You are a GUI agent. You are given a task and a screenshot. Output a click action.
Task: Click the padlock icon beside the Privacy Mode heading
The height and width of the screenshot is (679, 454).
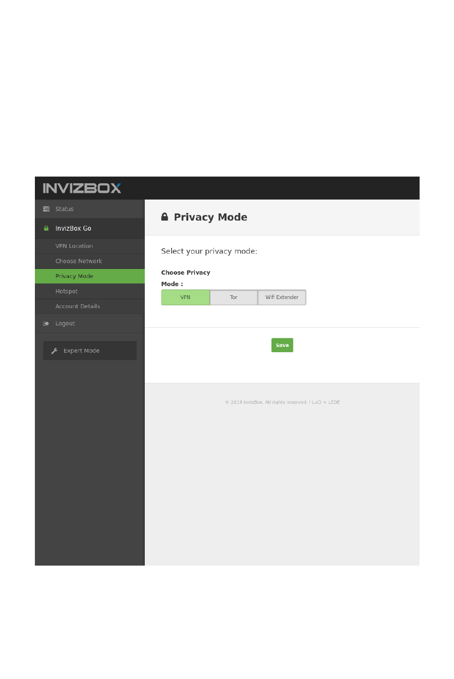pyautogui.click(x=165, y=217)
